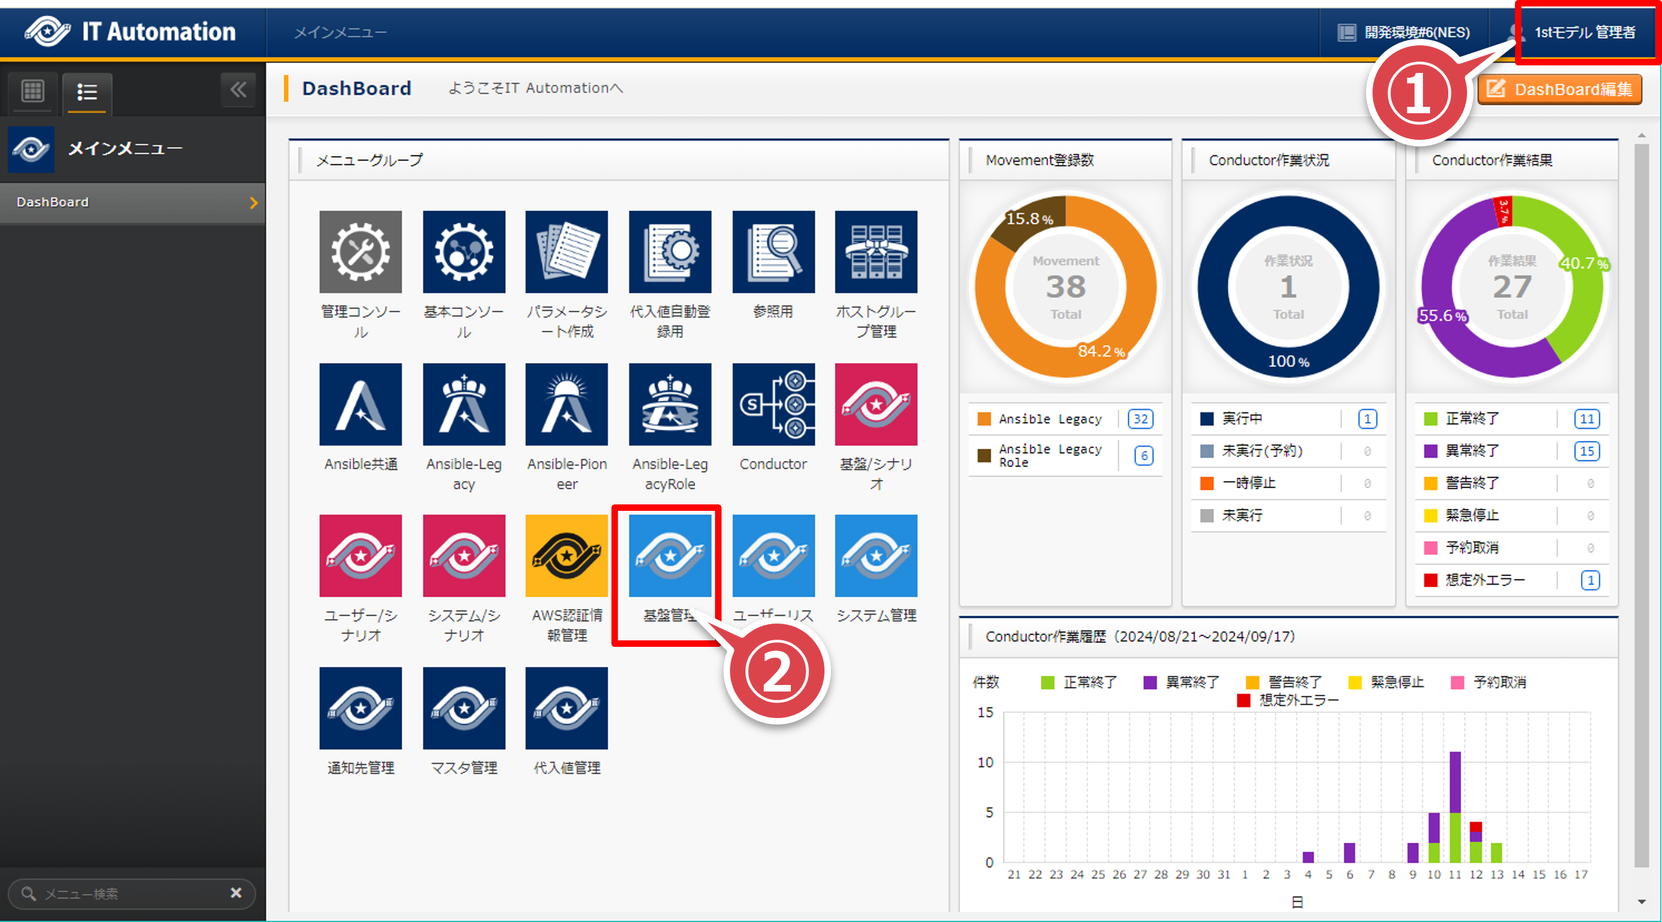Open the Conductor menu group icon

[773, 404]
